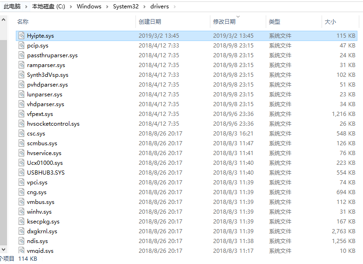
Task: Click the hvservice.sys file icon
Action: [21, 153]
